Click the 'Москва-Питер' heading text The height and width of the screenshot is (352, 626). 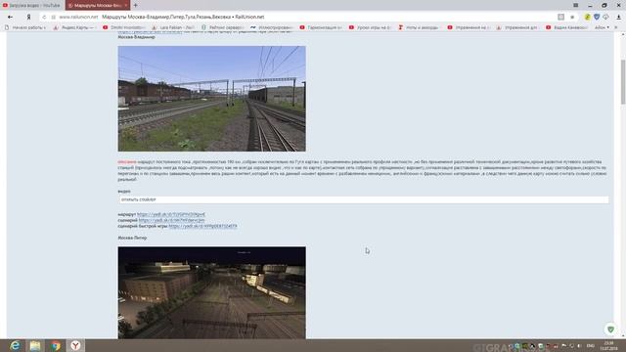point(132,238)
